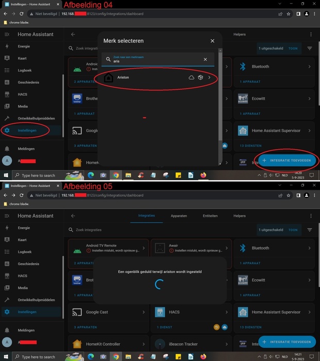Click the HACS card orange custom badge in Afbeelding 05

[x=216, y=327]
